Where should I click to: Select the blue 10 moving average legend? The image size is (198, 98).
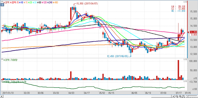21,2
